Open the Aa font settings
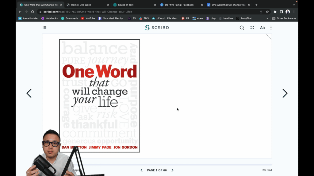The width and height of the screenshot is (314, 176). click(262, 28)
